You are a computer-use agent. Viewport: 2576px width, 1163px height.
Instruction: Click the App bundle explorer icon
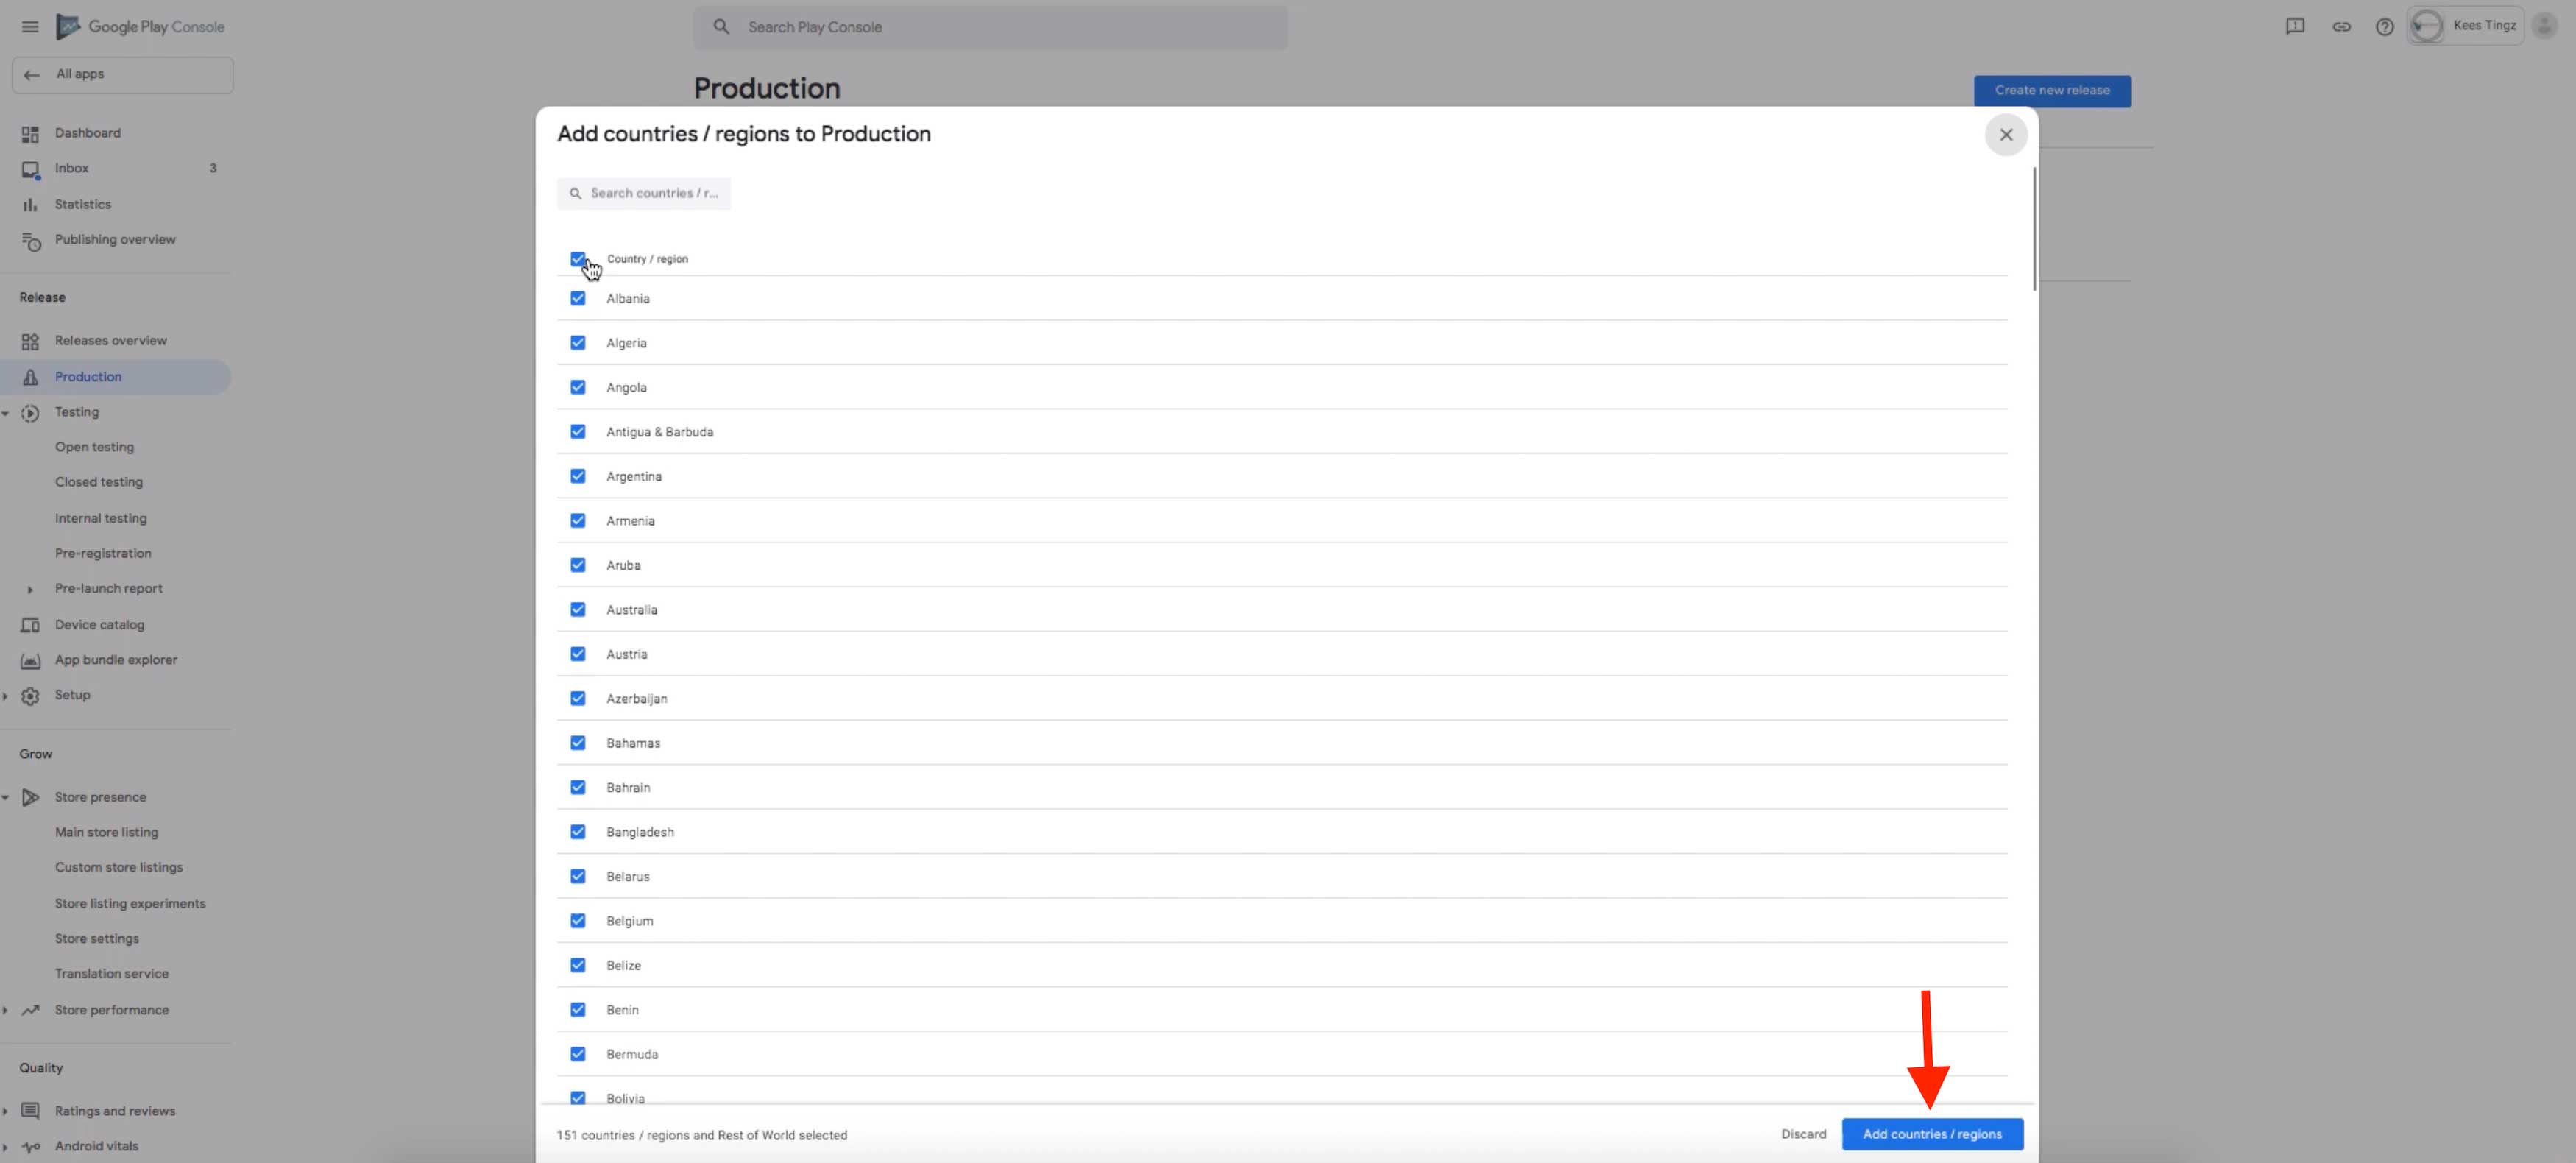point(30,661)
